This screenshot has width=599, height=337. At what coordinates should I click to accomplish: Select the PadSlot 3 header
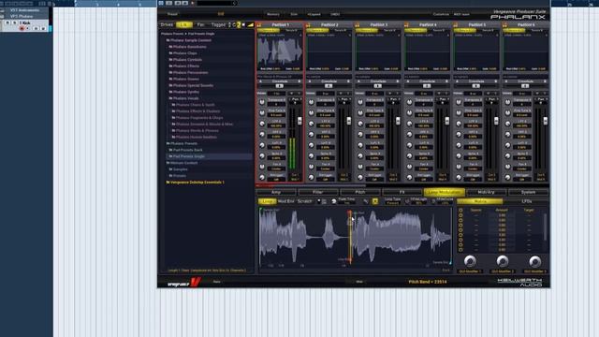378,24
